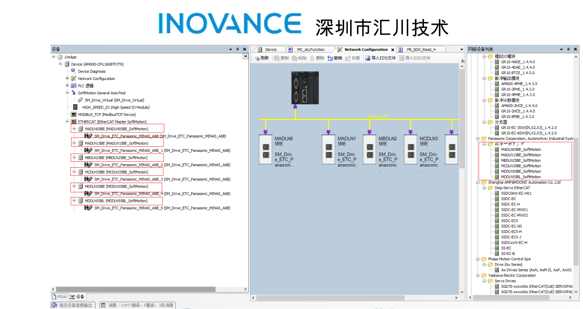
Task: Click the 刷新 refresh toolbar button
Action: [x=262, y=58]
